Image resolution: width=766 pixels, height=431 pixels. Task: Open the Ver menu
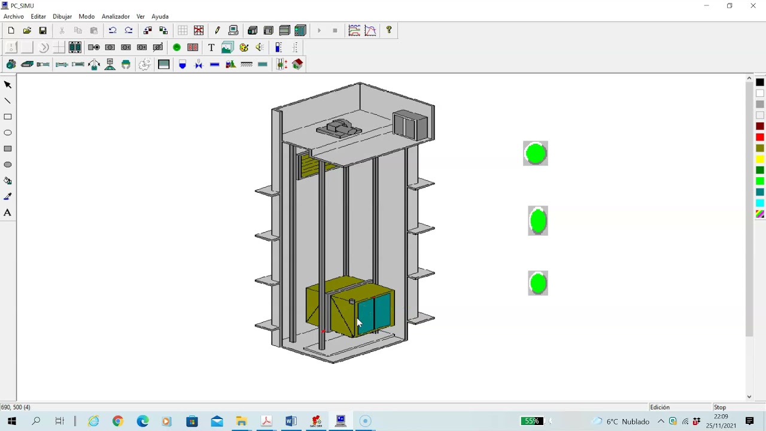(141, 17)
